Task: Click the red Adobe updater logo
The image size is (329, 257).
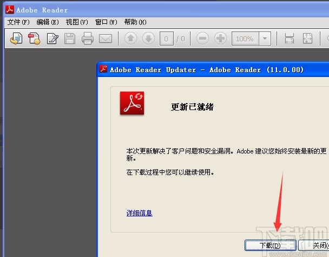Action: point(132,103)
